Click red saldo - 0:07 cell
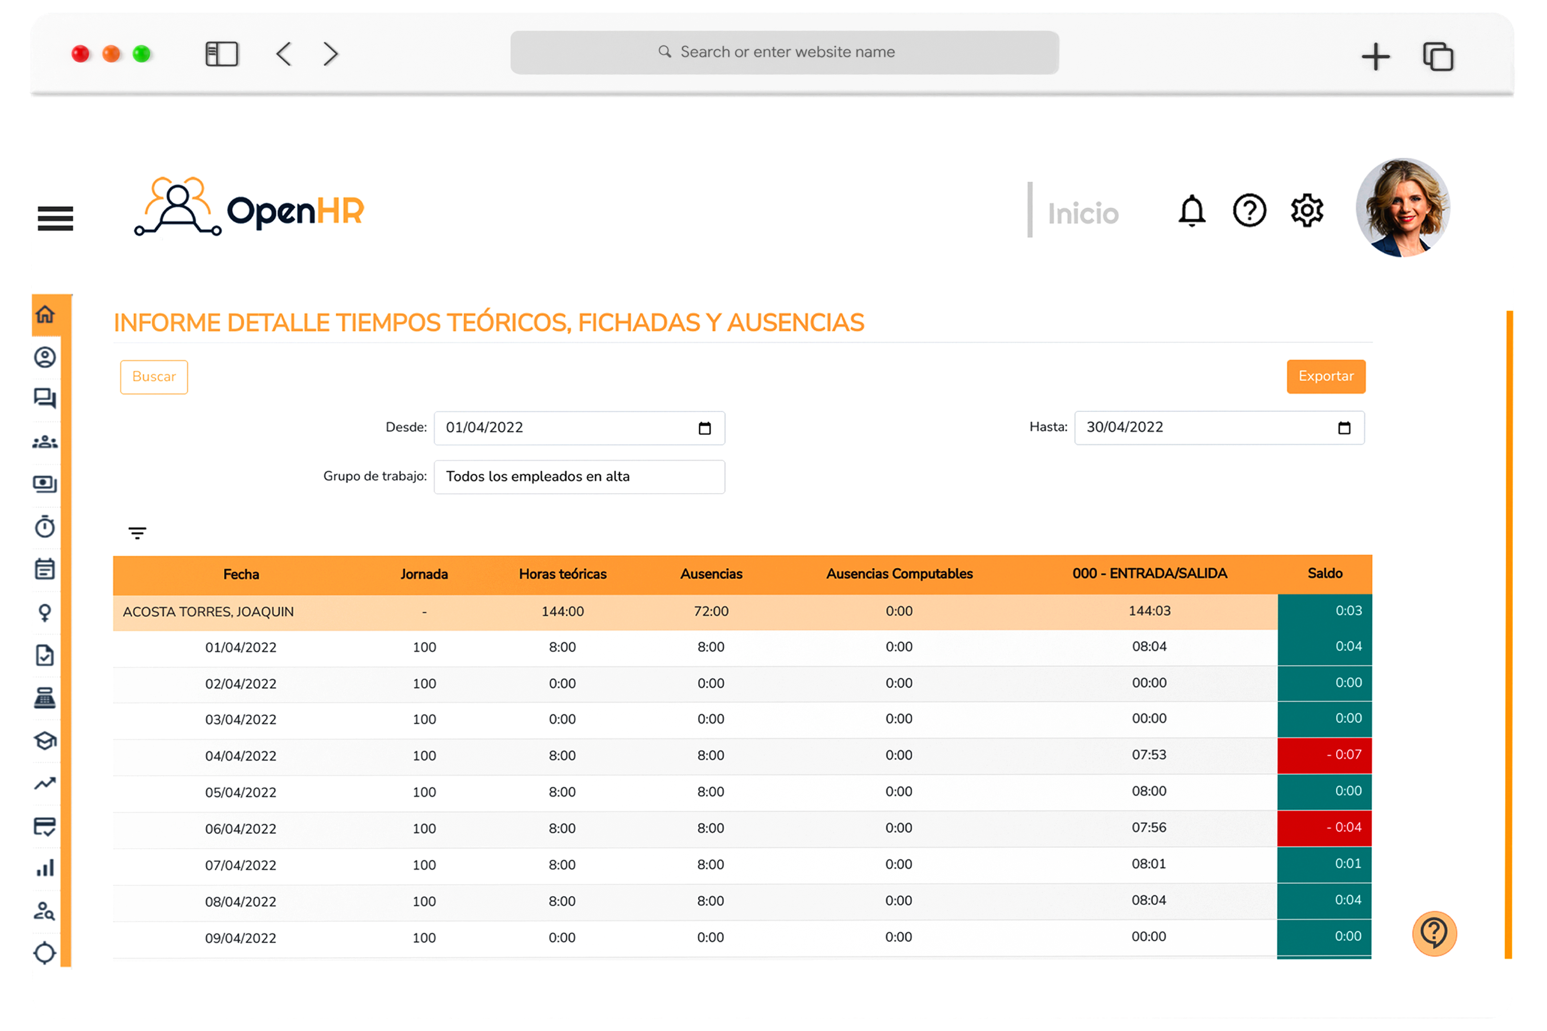1547x1031 pixels. pyautogui.click(x=1324, y=755)
